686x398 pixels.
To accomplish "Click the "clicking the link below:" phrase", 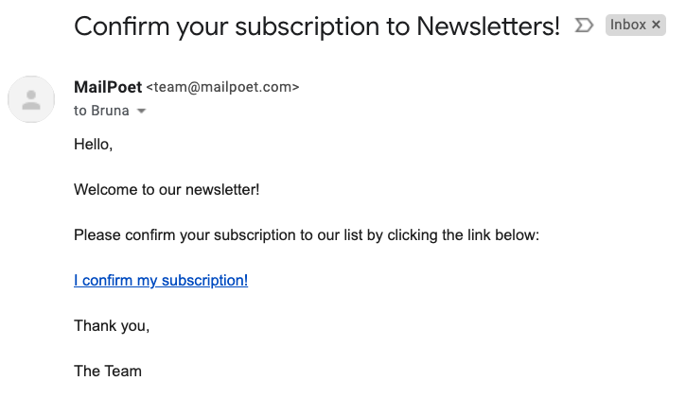I will (464, 235).
